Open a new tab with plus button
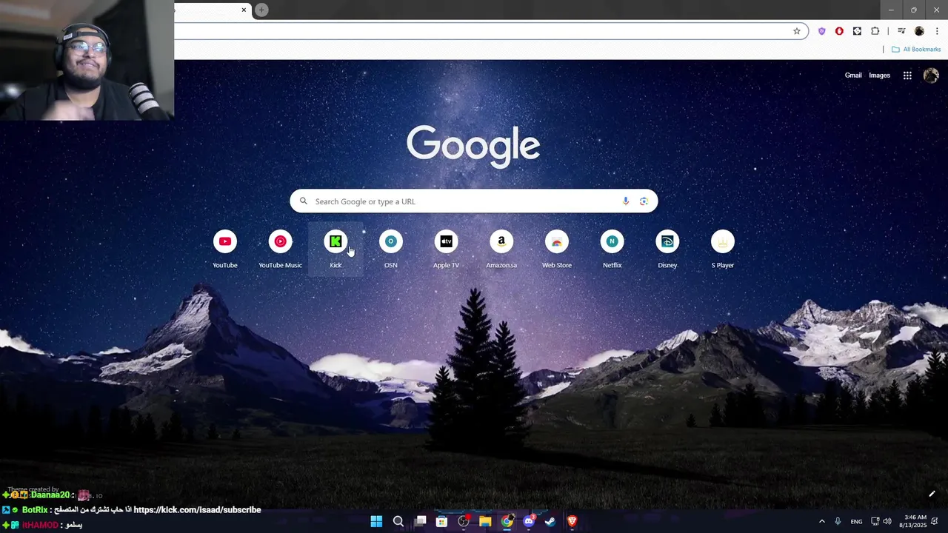948x533 pixels. coord(261,10)
